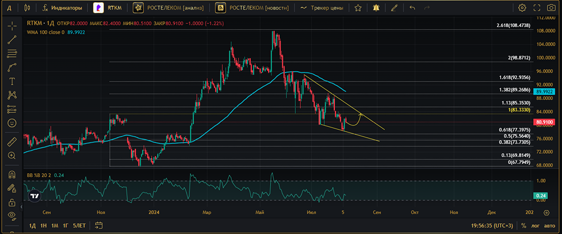
Task: Click the alert bell icon
Action: click(x=375, y=8)
